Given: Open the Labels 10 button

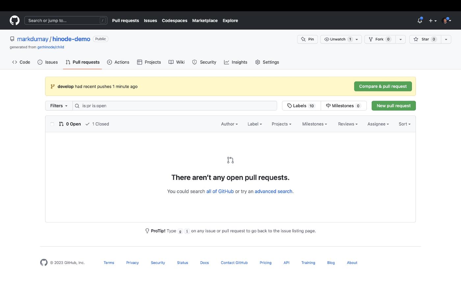Looking at the screenshot, I should click(x=301, y=106).
